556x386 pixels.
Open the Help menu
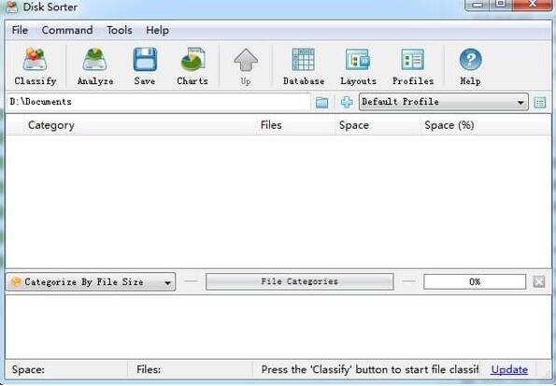[157, 30]
